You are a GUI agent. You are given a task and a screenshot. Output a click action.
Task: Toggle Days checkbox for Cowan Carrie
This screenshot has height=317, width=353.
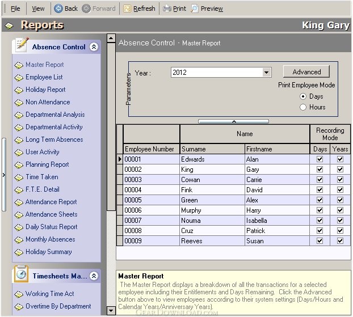tap(320, 180)
